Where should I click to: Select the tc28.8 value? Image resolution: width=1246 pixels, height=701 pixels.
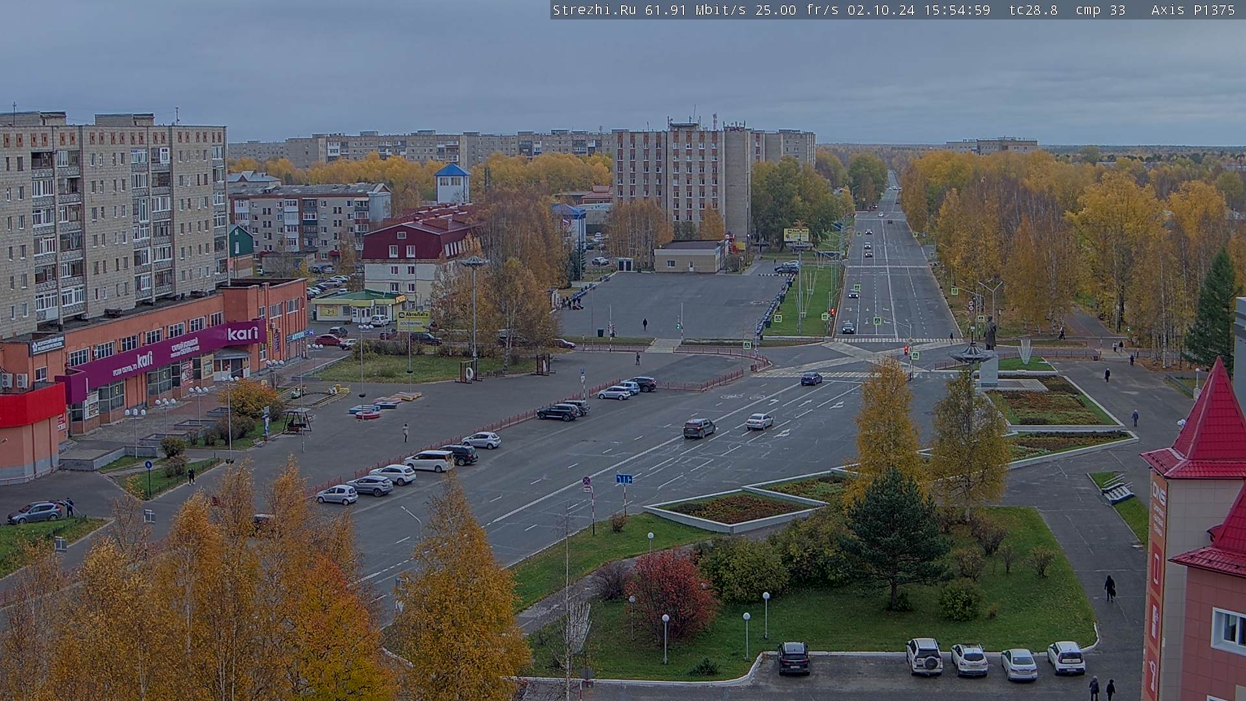(x=1033, y=10)
